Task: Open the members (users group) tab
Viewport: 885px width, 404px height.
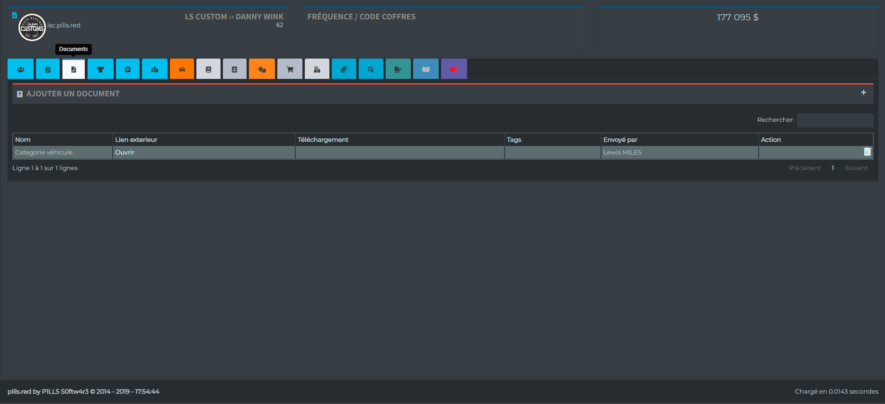Action: (x=20, y=69)
